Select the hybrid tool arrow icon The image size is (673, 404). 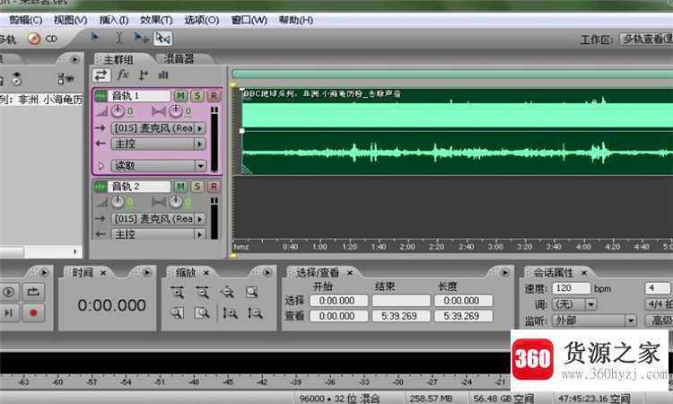[x=95, y=38]
